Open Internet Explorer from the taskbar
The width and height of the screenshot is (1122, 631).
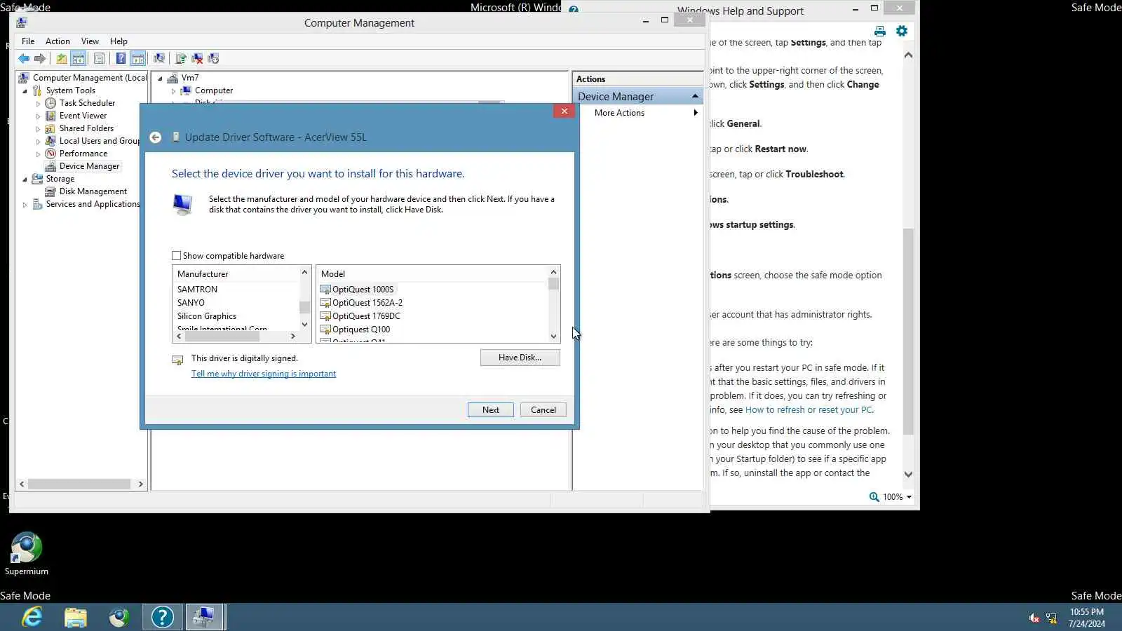(x=32, y=617)
